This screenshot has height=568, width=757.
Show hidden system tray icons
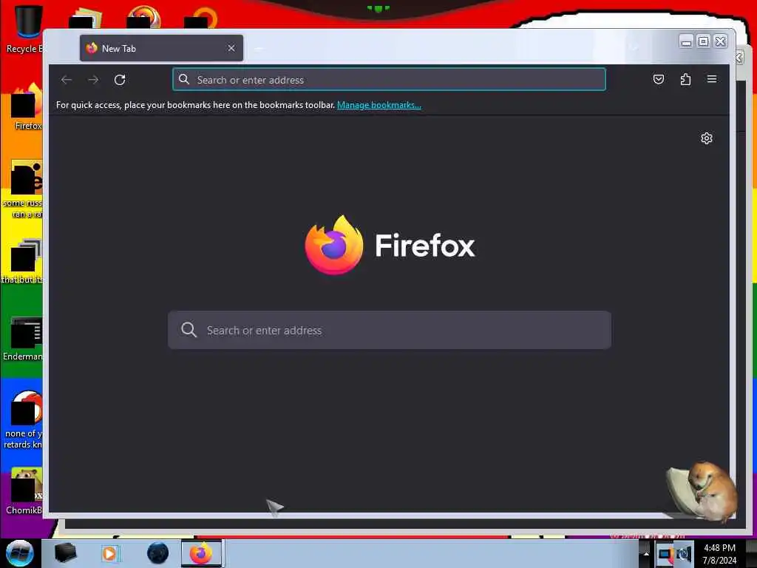pyautogui.click(x=645, y=554)
